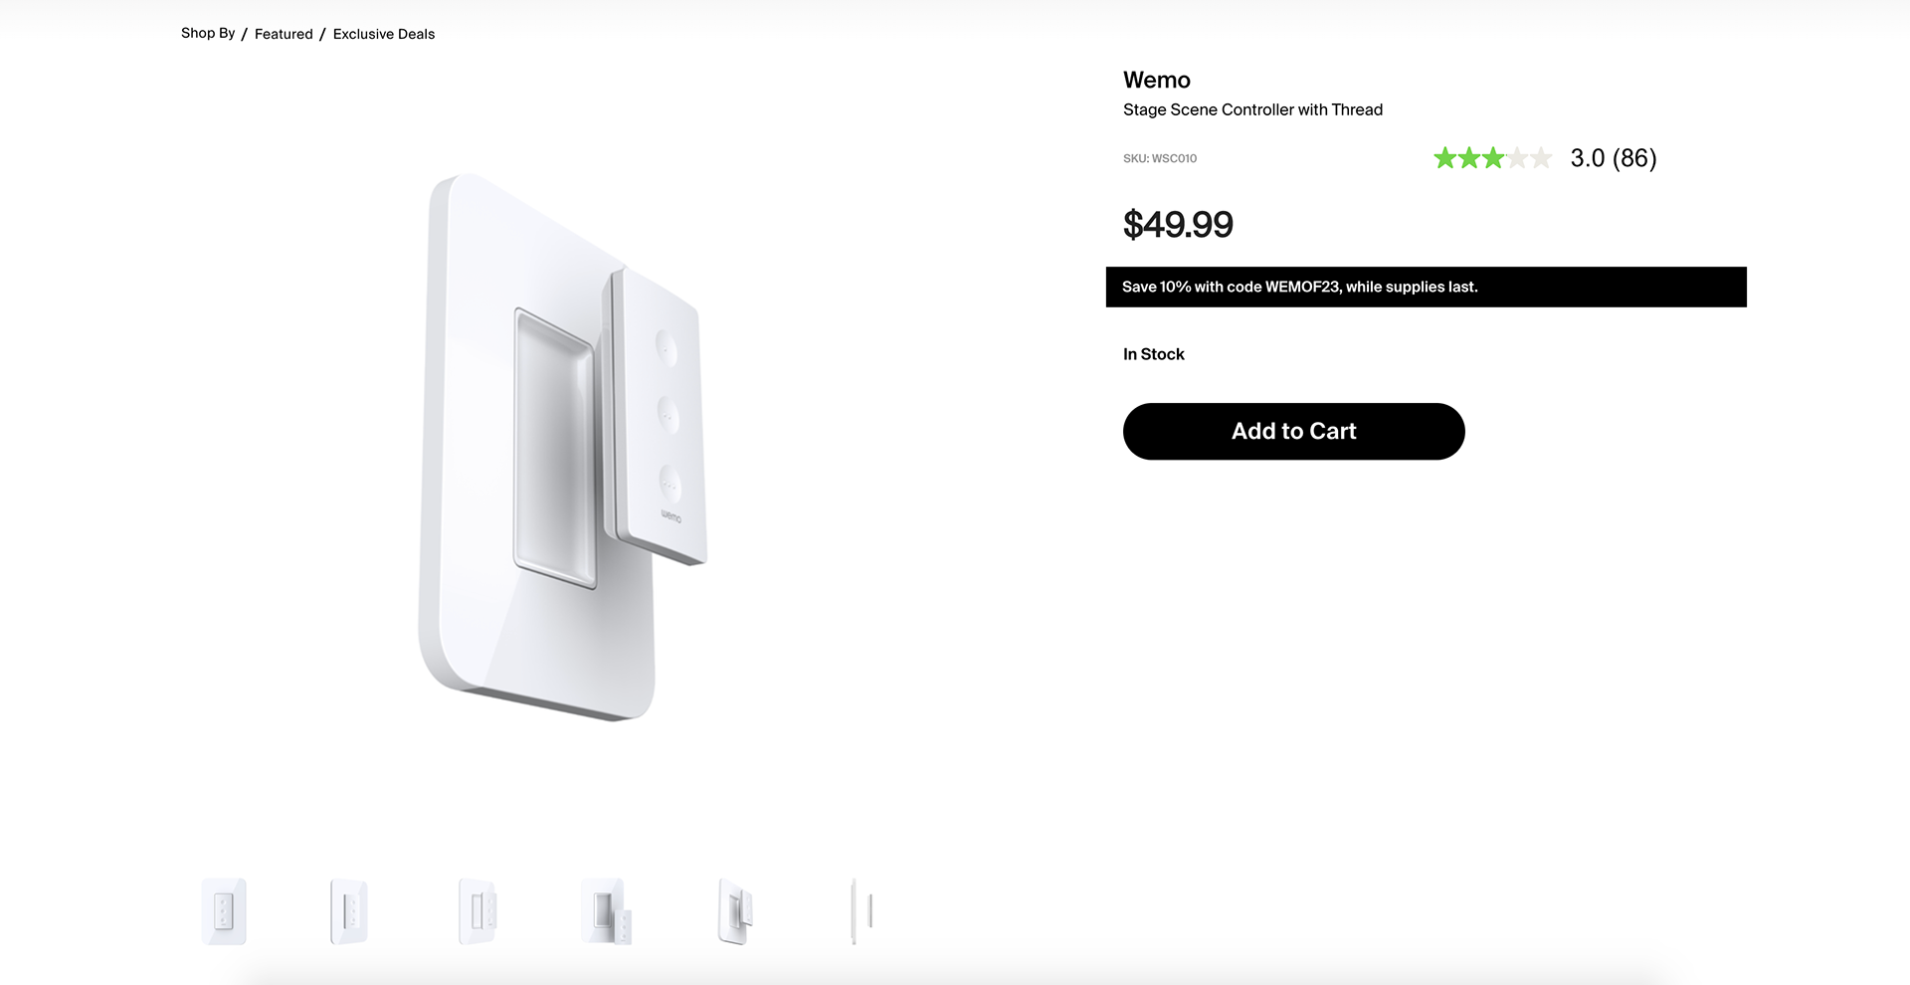Click the Stage Scene Controller product title
The width and height of the screenshot is (1910, 985).
pos(1252,109)
